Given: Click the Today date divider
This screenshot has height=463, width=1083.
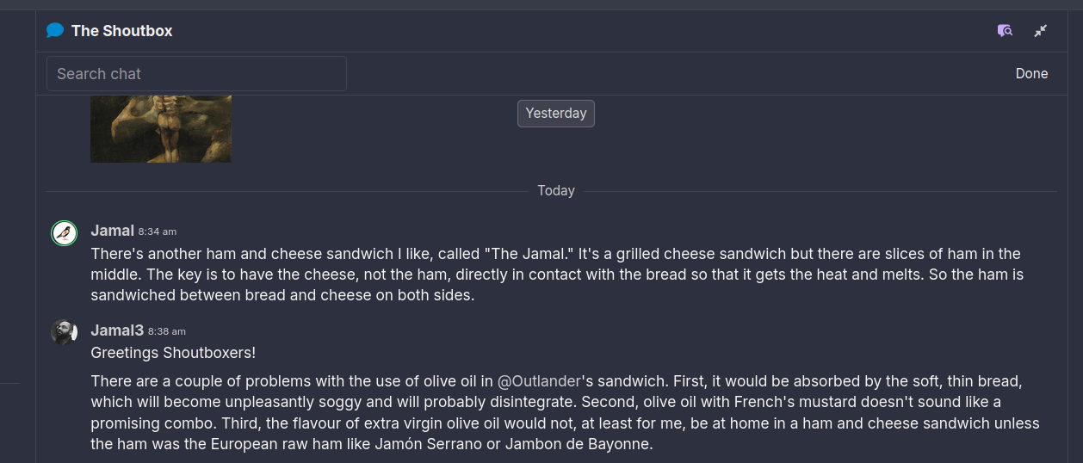Looking at the screenshot, I should (555, 191).
